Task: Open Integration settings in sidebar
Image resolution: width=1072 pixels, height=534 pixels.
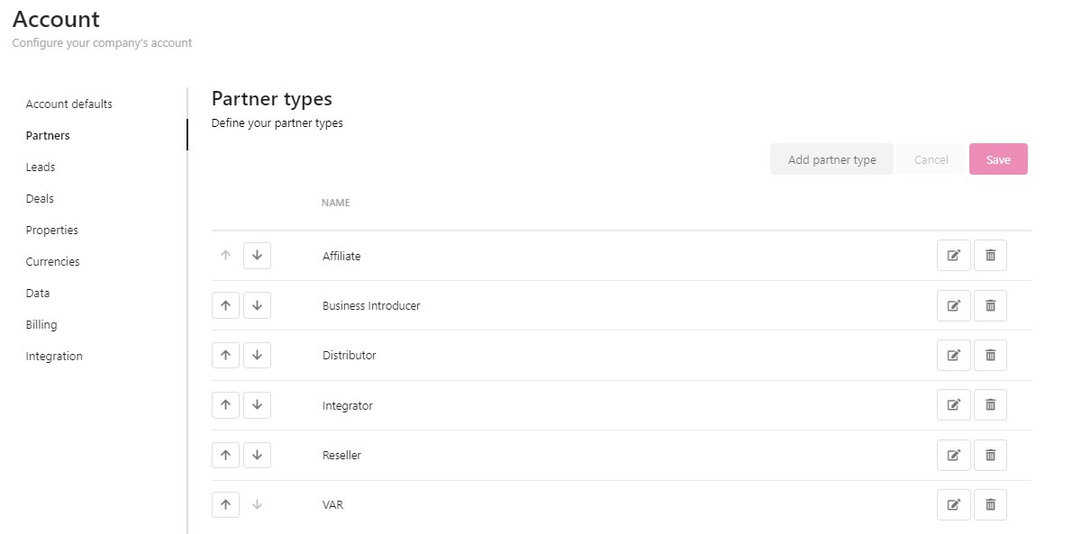Action: (54, 356)
